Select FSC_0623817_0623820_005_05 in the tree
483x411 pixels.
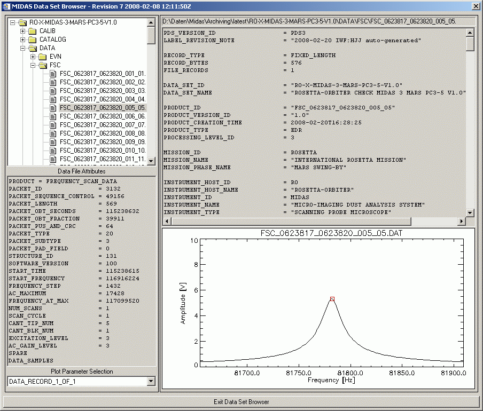102,108
